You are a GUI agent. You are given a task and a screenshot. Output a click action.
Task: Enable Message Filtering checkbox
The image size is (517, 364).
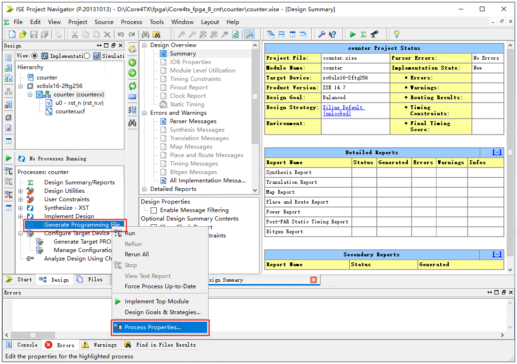(153, 210)
